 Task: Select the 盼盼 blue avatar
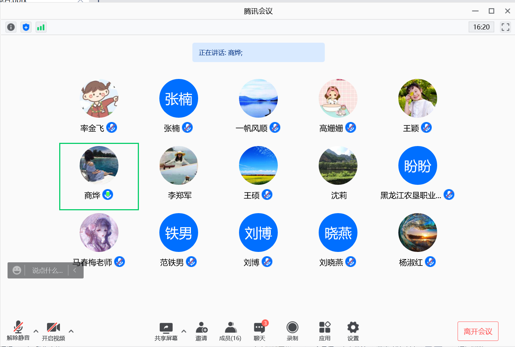[x=418, y=165]
